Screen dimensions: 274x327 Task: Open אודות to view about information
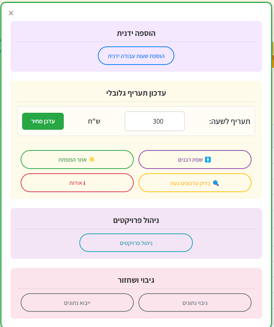point(77,183)
